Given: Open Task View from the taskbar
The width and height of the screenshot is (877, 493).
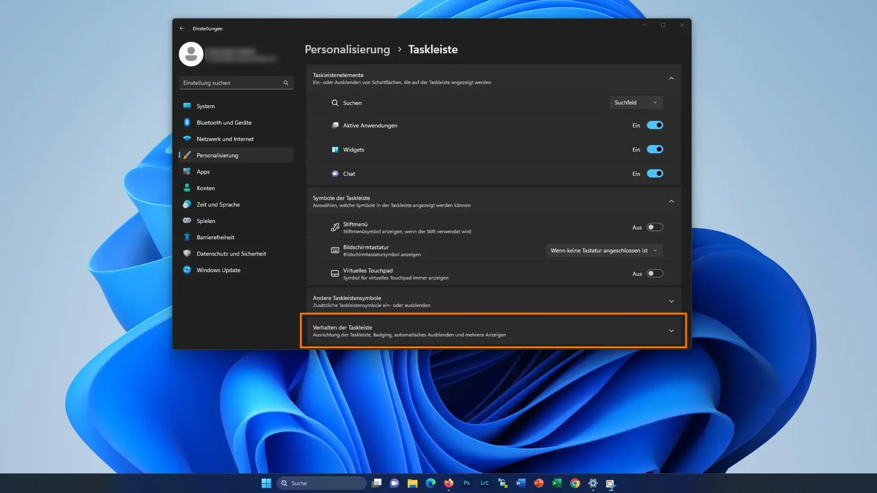Looking at the screenshot, I should tap(377, 483).
